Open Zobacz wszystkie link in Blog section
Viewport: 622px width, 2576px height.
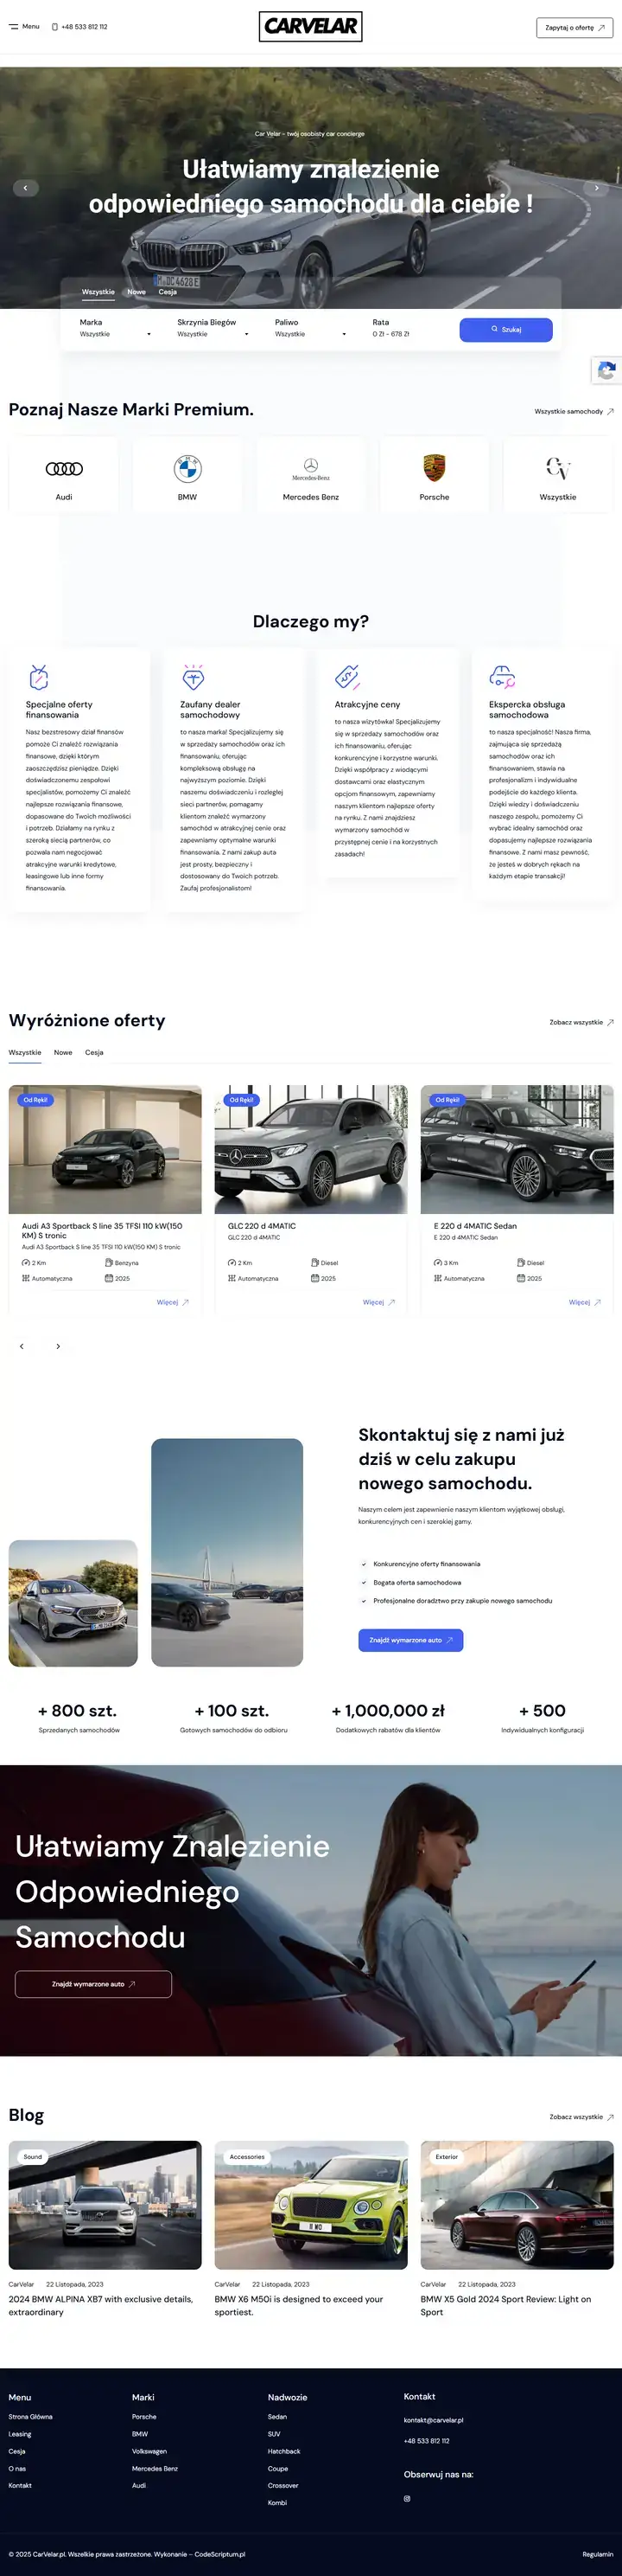[x=581, y=2117]
